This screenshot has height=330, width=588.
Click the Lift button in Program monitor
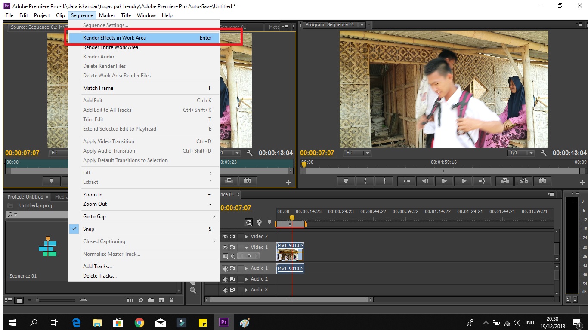(504, 181)
